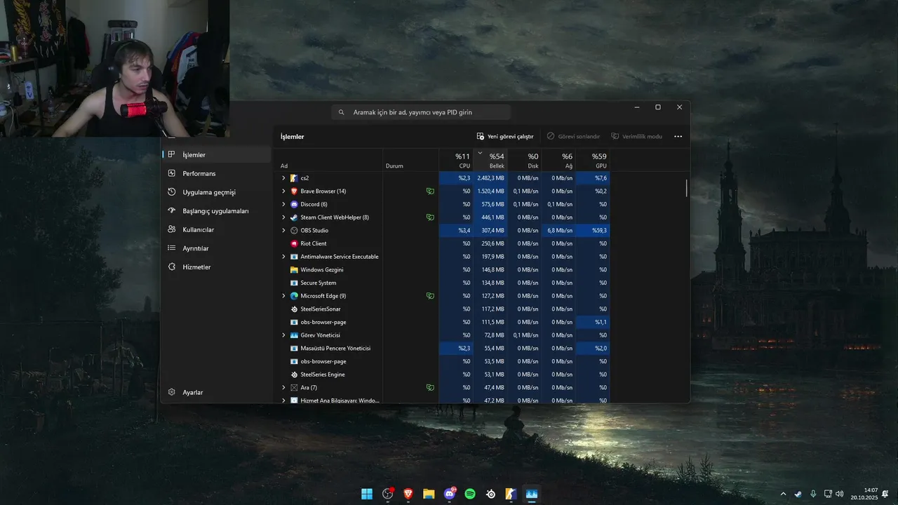Open Discord from the taskbar
The height and width of the screenshot is (505, 898).
[450, 494]
